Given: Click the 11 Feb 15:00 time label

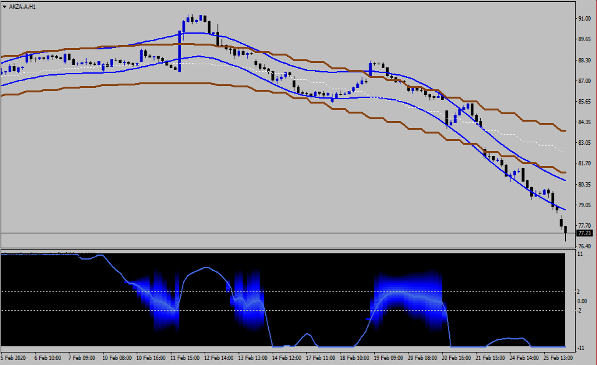Looking at the screenshot, I should pos(186,359).
